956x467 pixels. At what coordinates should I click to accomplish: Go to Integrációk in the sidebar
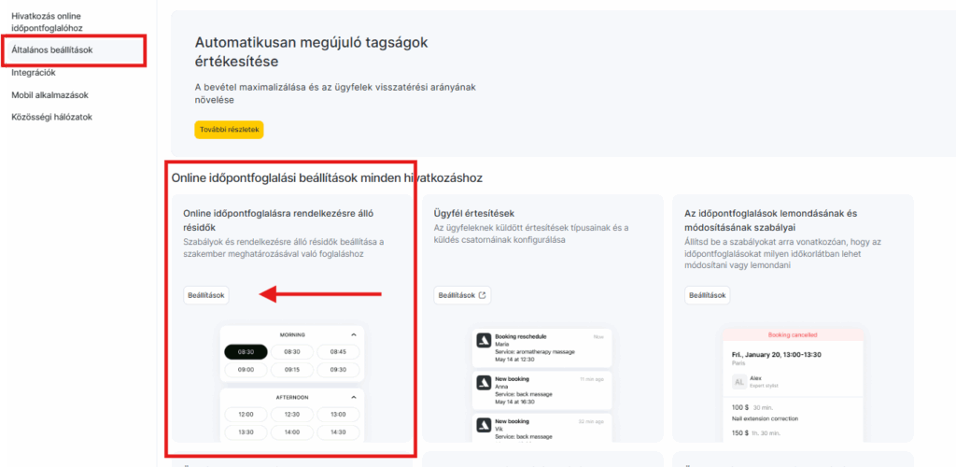point(34,72)
